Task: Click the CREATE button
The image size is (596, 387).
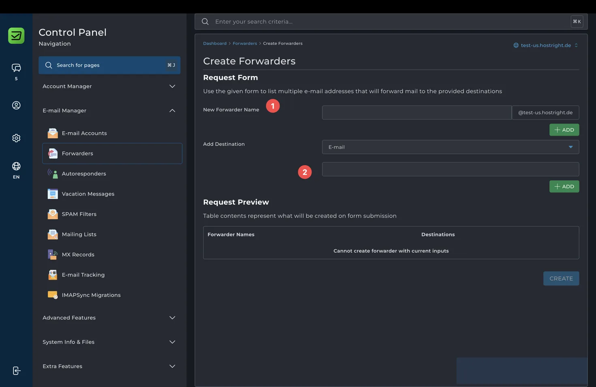Action: 561,279
